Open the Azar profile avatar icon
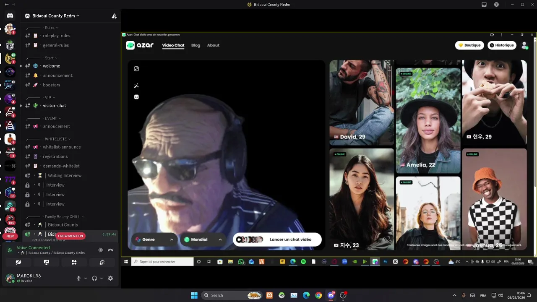Screen dimensions: 537x302 pos(524,45)
